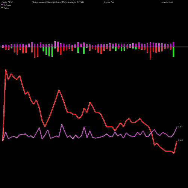Click the purple Volume legend swatch

2,5
